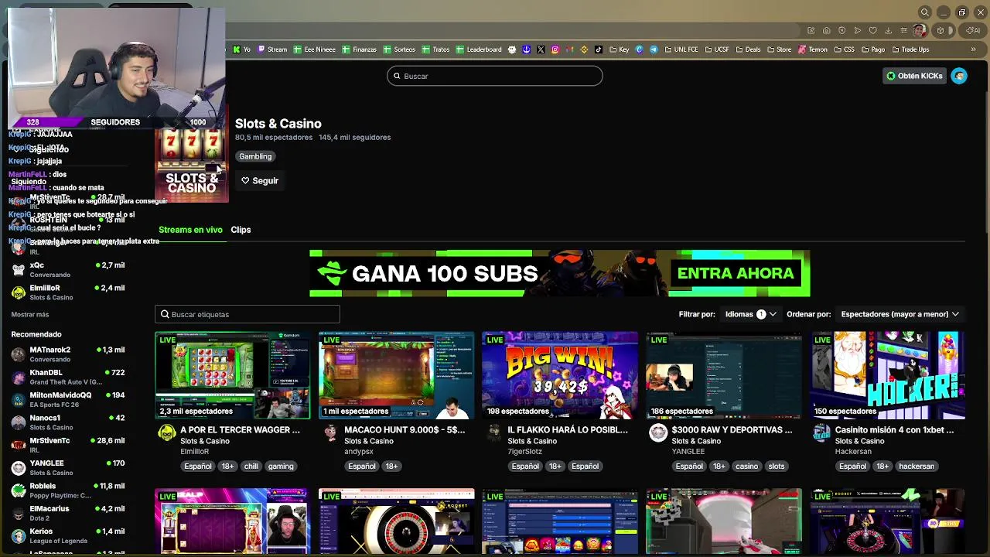
Task: Open the Binance bookmark icon
Action: point(584,50)
